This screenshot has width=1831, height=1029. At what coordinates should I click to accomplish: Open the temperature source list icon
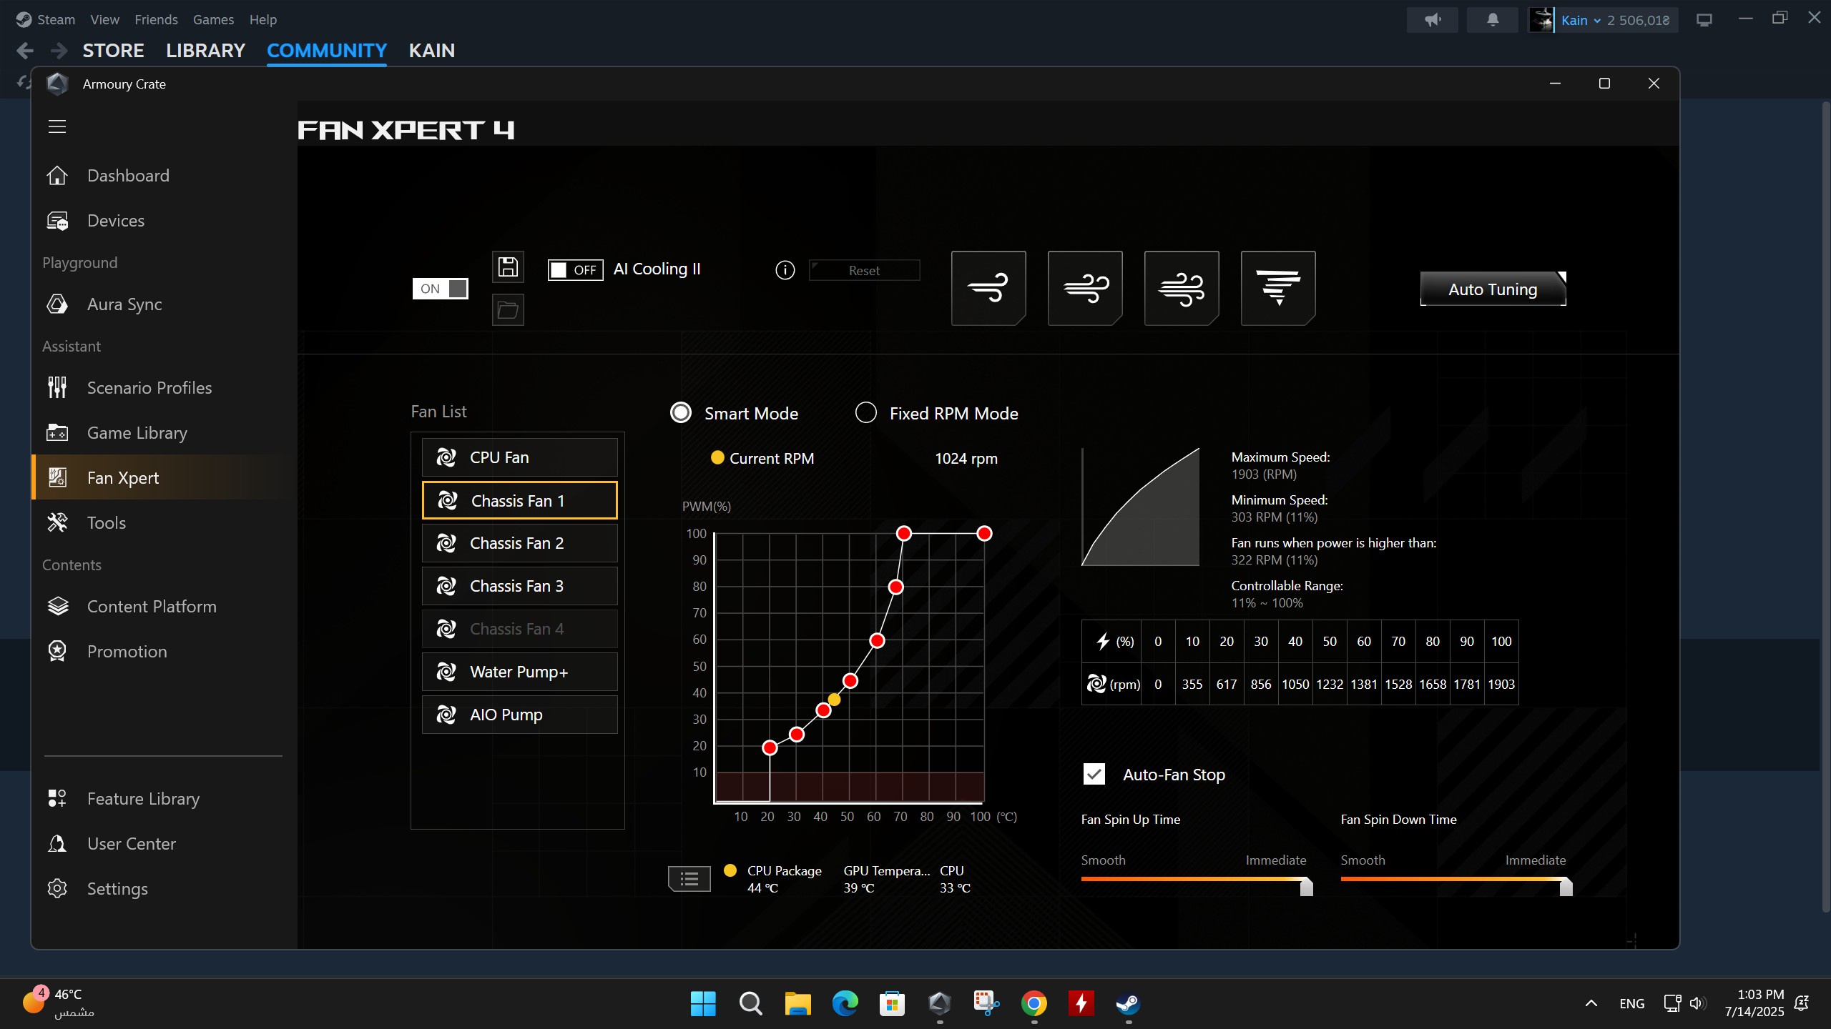tap(689, 879)
